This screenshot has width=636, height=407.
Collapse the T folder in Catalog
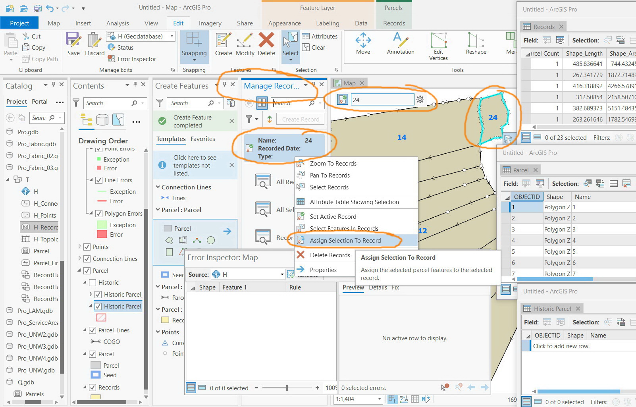(x=8, y=179)
